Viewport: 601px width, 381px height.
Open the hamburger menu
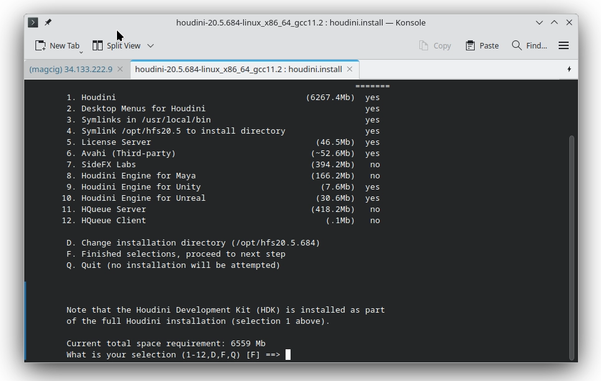[x=564, y=45]
